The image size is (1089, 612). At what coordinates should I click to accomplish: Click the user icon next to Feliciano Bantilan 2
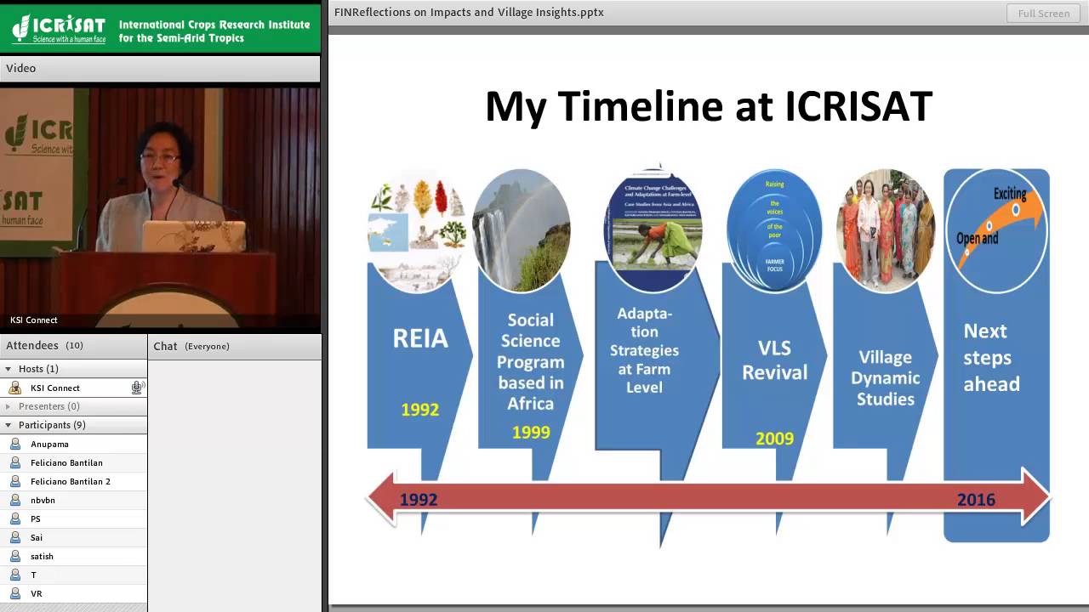14,481
